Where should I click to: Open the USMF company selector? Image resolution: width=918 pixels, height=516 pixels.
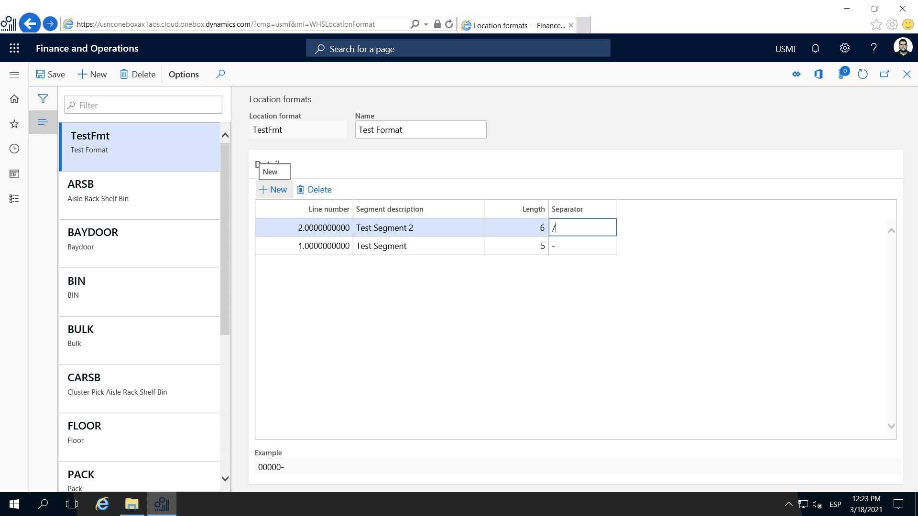click(x=786, y=48)
